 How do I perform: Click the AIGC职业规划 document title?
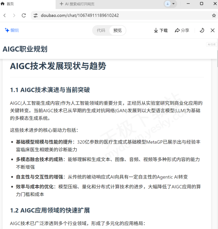click(25, 49)
